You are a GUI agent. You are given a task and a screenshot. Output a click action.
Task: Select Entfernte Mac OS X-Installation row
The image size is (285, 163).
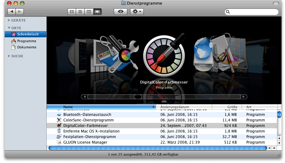pos(162,131)
